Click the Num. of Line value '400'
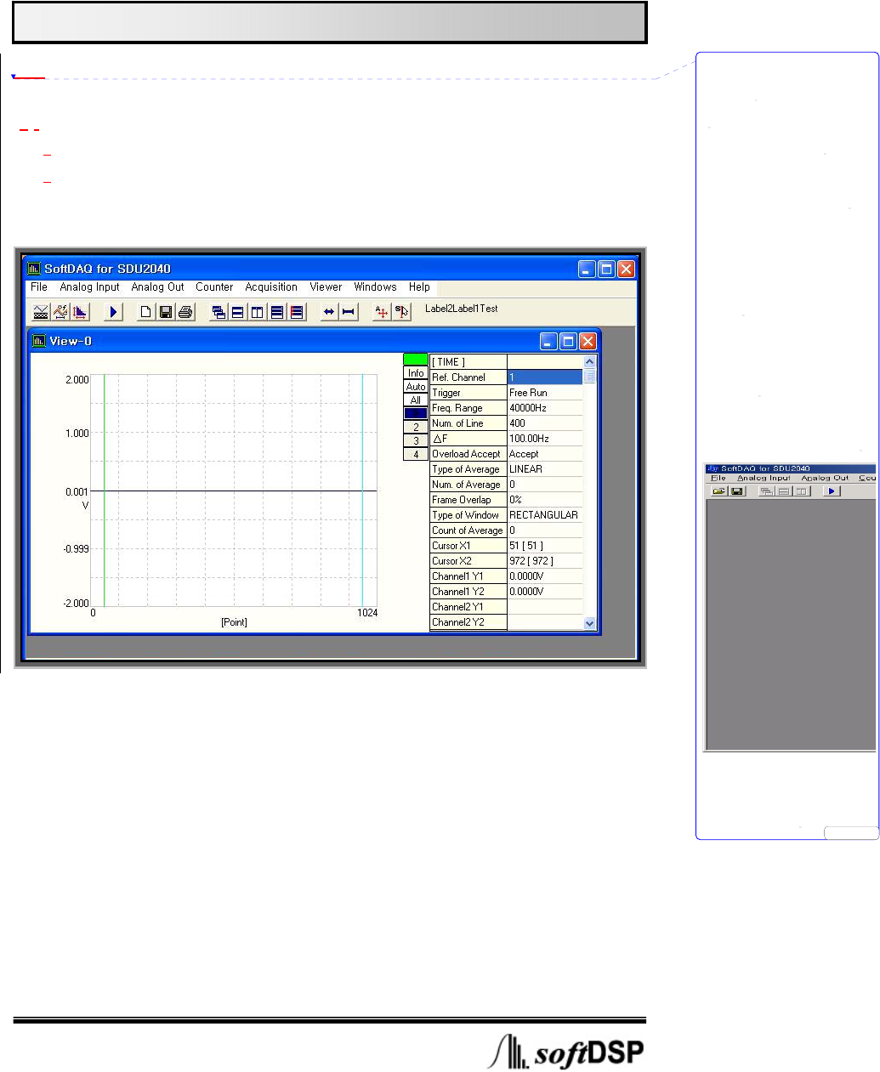880x1072 pixels. click(545, 423)
